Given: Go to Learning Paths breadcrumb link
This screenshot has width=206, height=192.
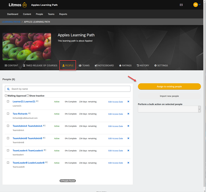Looking at the screenshot, I should [11, 22].
